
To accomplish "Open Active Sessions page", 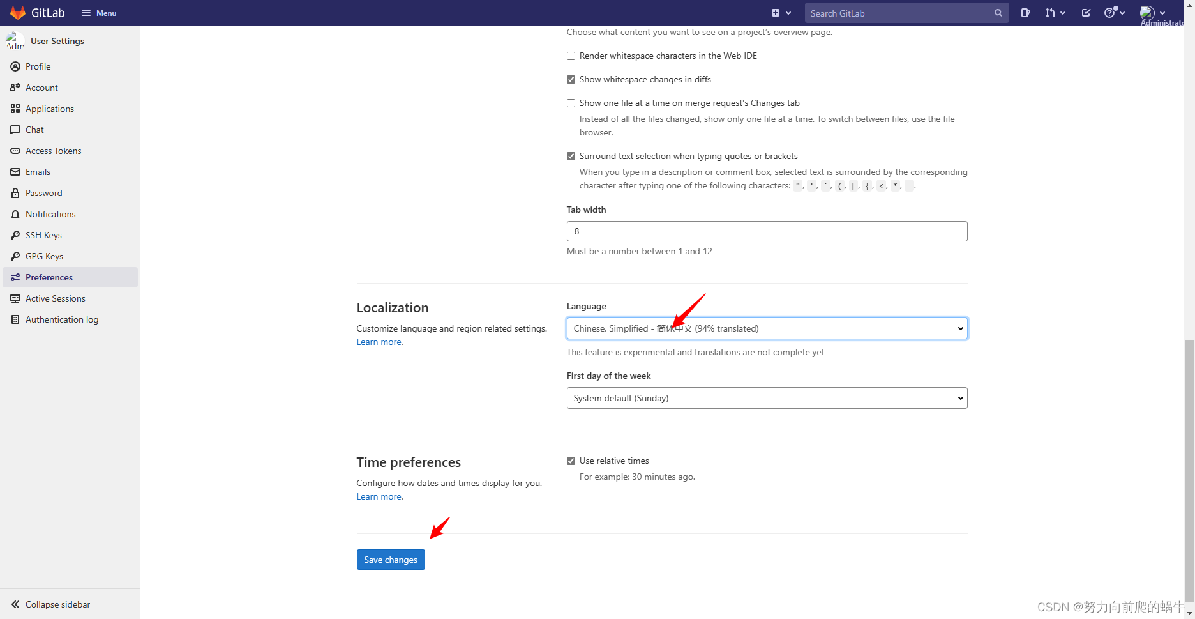I will pyautogui.click(x=70, y=298).
